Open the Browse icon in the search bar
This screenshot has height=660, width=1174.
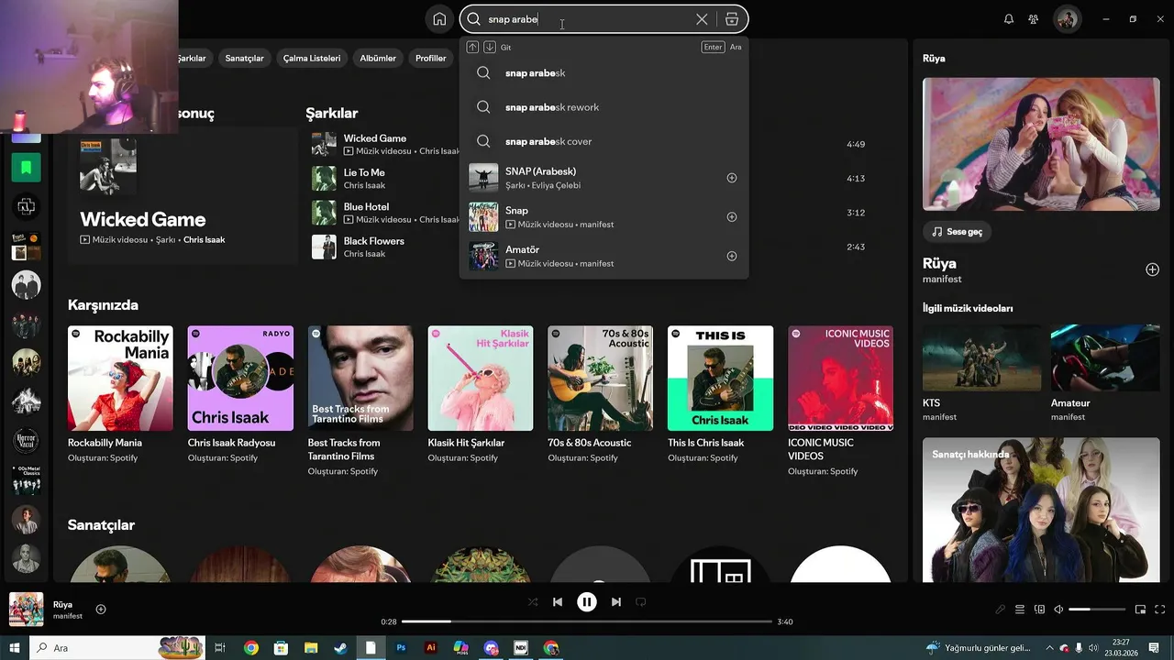pyautogui.click(x=731, y=19)
